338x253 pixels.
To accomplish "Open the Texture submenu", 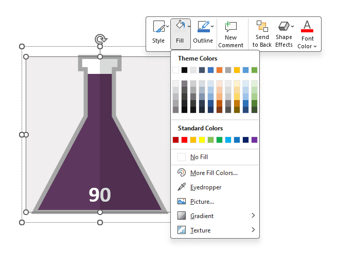I will coord(215,230).
